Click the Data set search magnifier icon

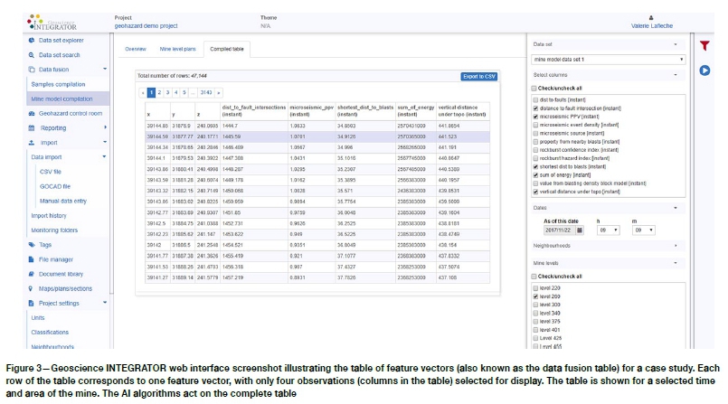point(32,55)
